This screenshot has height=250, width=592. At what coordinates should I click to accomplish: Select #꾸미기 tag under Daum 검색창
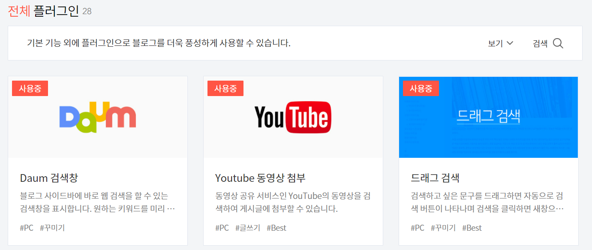[52, 228]
